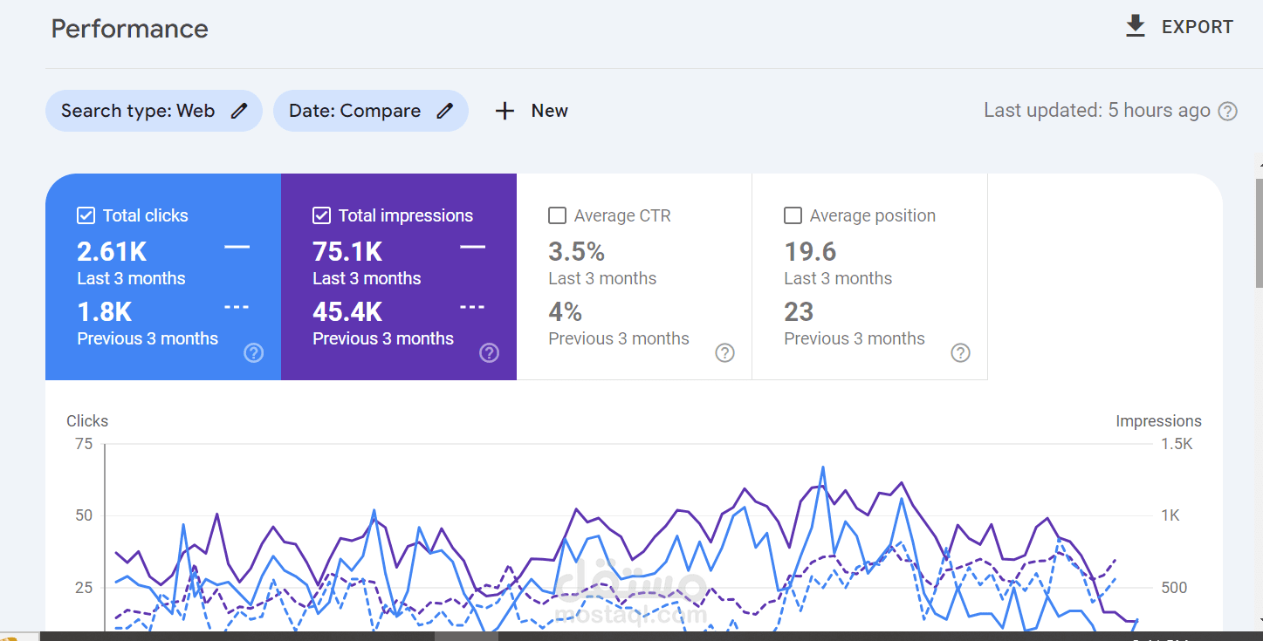Click the dashed line legend in Total clicks card
The image size is (1263, 641).
pos(237,308)
